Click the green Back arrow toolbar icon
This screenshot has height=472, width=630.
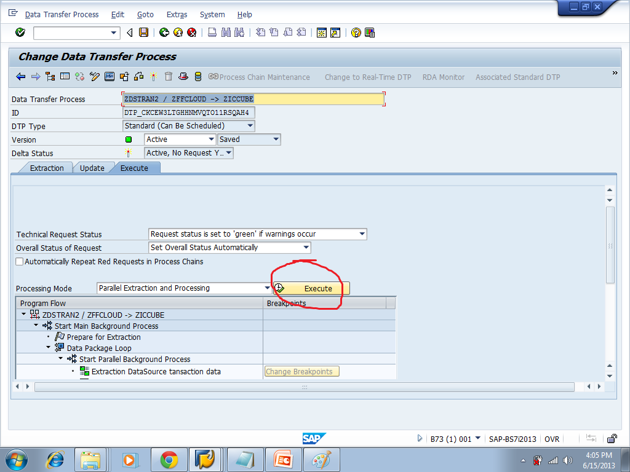pyautogui.click(x=163, y=33)
